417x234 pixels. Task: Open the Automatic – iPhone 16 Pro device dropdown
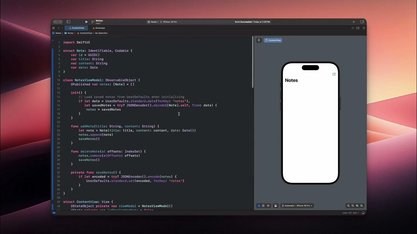pos(297,206)
